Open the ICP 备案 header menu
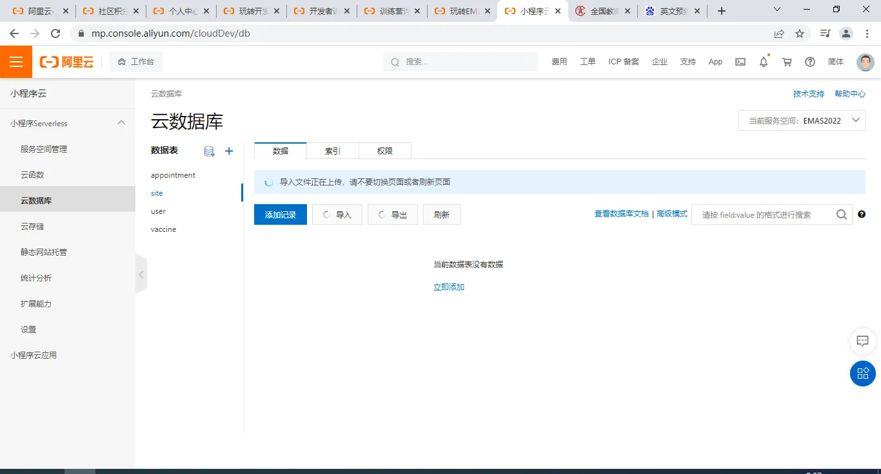This screenshot has width=881, height=474. pos(624,62)
